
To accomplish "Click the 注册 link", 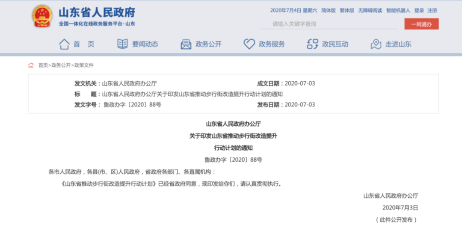I will (x=432, y=11).
